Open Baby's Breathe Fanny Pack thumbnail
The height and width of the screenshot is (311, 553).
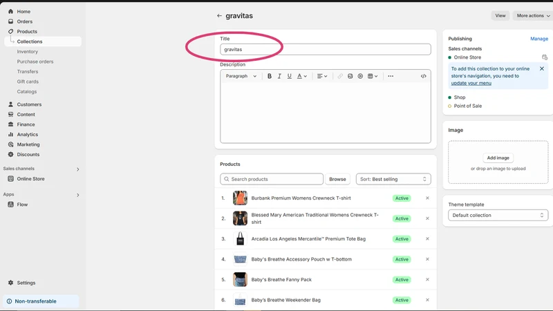pos(240,280)
